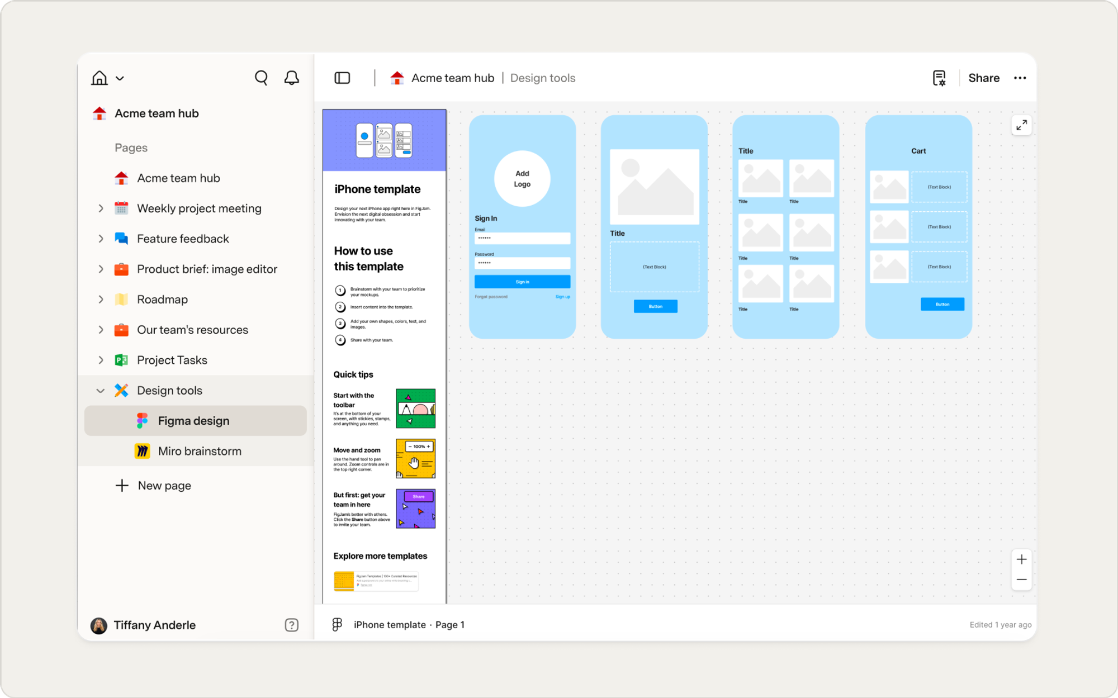The height and width of the screenshot is (698, 1118).
Task: Click the Design tools crossed pencil icon
Action: (x=121, y=391)
